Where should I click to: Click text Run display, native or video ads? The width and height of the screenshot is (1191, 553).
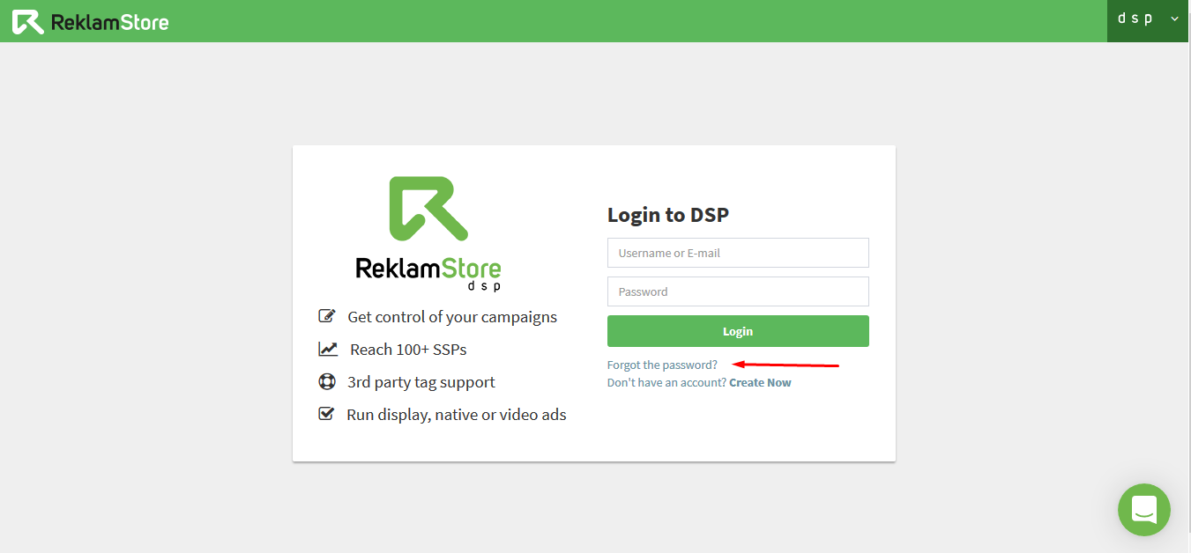coord(457,415)
